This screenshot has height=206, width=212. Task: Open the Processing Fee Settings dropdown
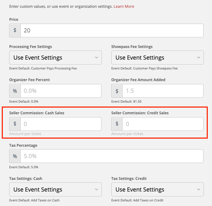coord(55,57)
